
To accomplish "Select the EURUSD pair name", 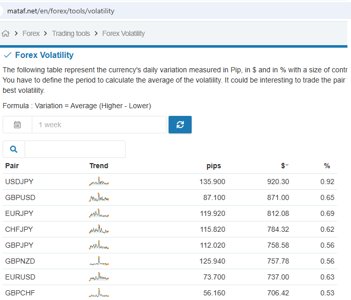I will [x=20, y=277].
